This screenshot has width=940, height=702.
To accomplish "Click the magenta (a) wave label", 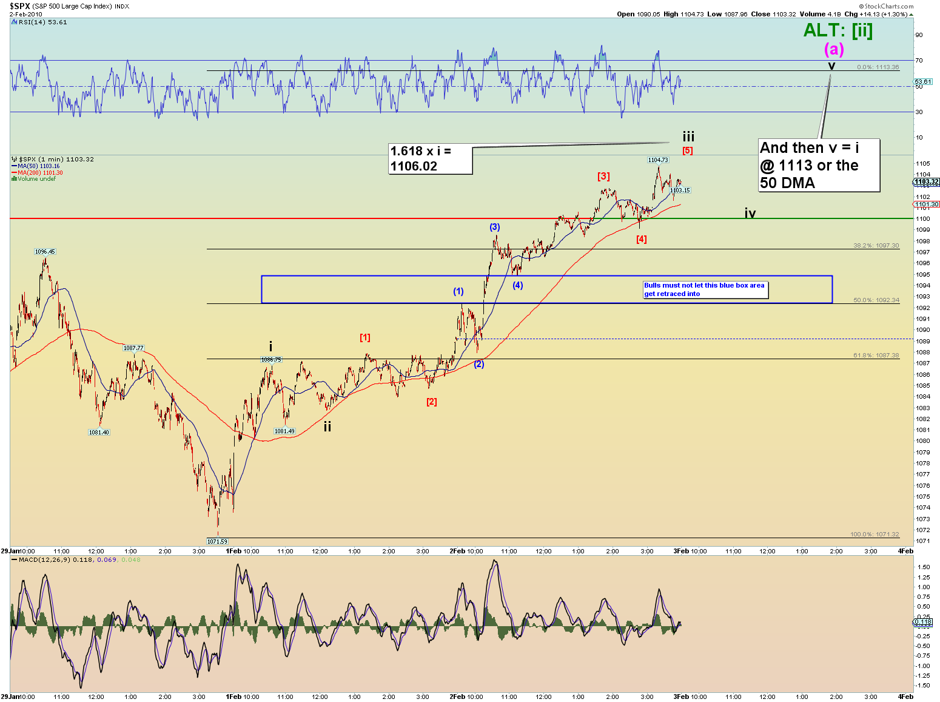I will coord(834,49).
